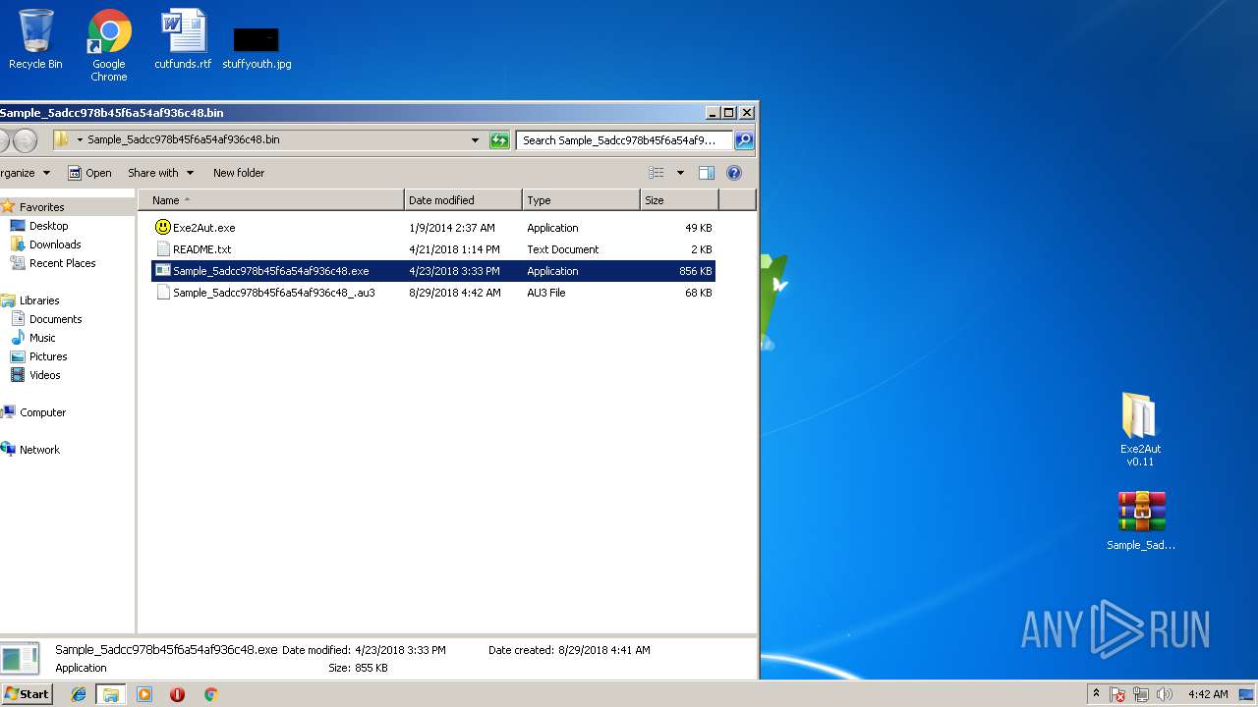This screenshot has height=707, width=1258.
Task: Select Exe2Aut v0.11 folder on desktop
Action: (x=1140, y=429)
